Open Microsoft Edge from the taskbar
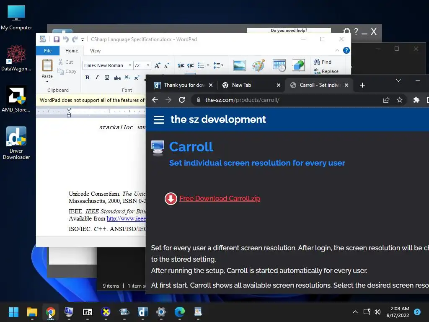The height and width of the screenshot is (322, 429). (x=180, y=312)
